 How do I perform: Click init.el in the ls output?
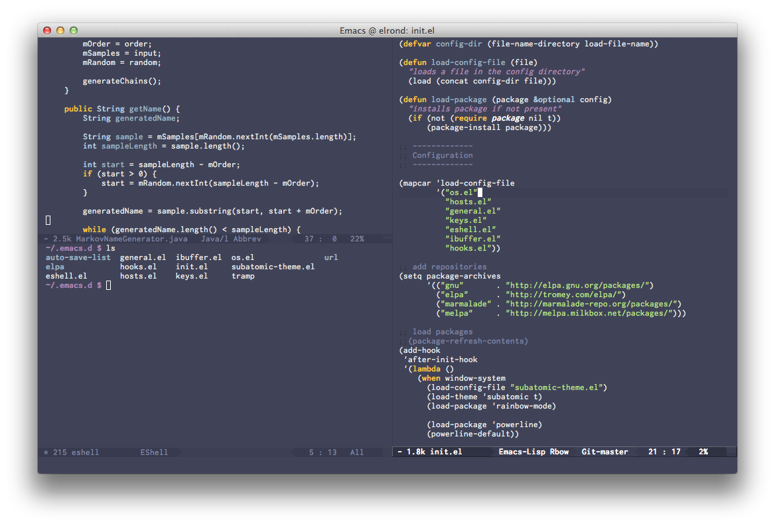coord(192,267)
